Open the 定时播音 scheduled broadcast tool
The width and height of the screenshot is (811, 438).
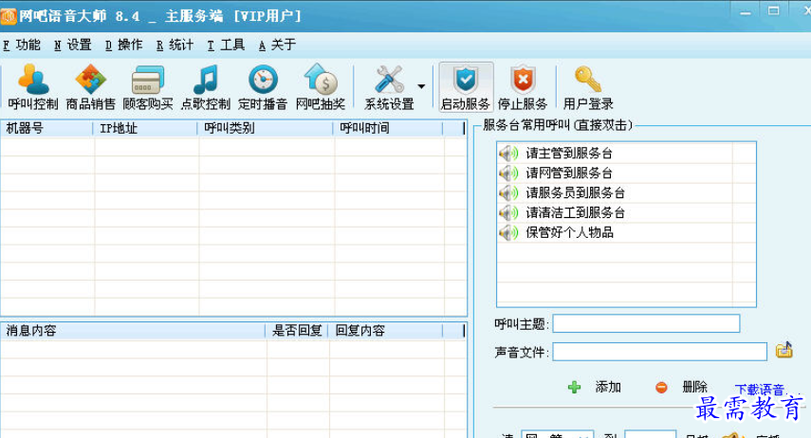(x=263, y=87)
